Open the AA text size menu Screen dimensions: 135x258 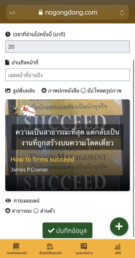(12, 13)
